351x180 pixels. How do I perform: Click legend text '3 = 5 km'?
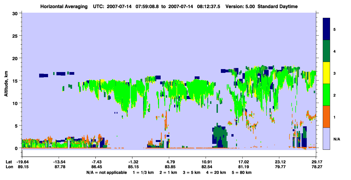192,172
